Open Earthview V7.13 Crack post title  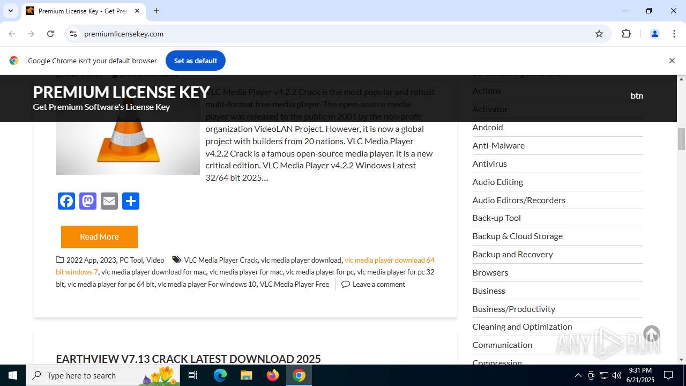coord(188,359)
